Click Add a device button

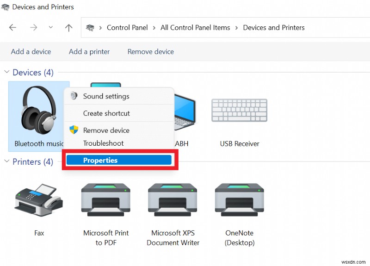[x=31, y=51]
